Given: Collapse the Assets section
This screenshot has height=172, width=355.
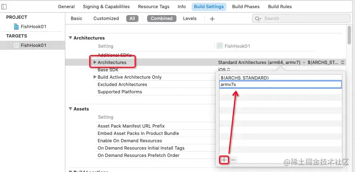Looking at the screenshot, I should pos(70,109).
